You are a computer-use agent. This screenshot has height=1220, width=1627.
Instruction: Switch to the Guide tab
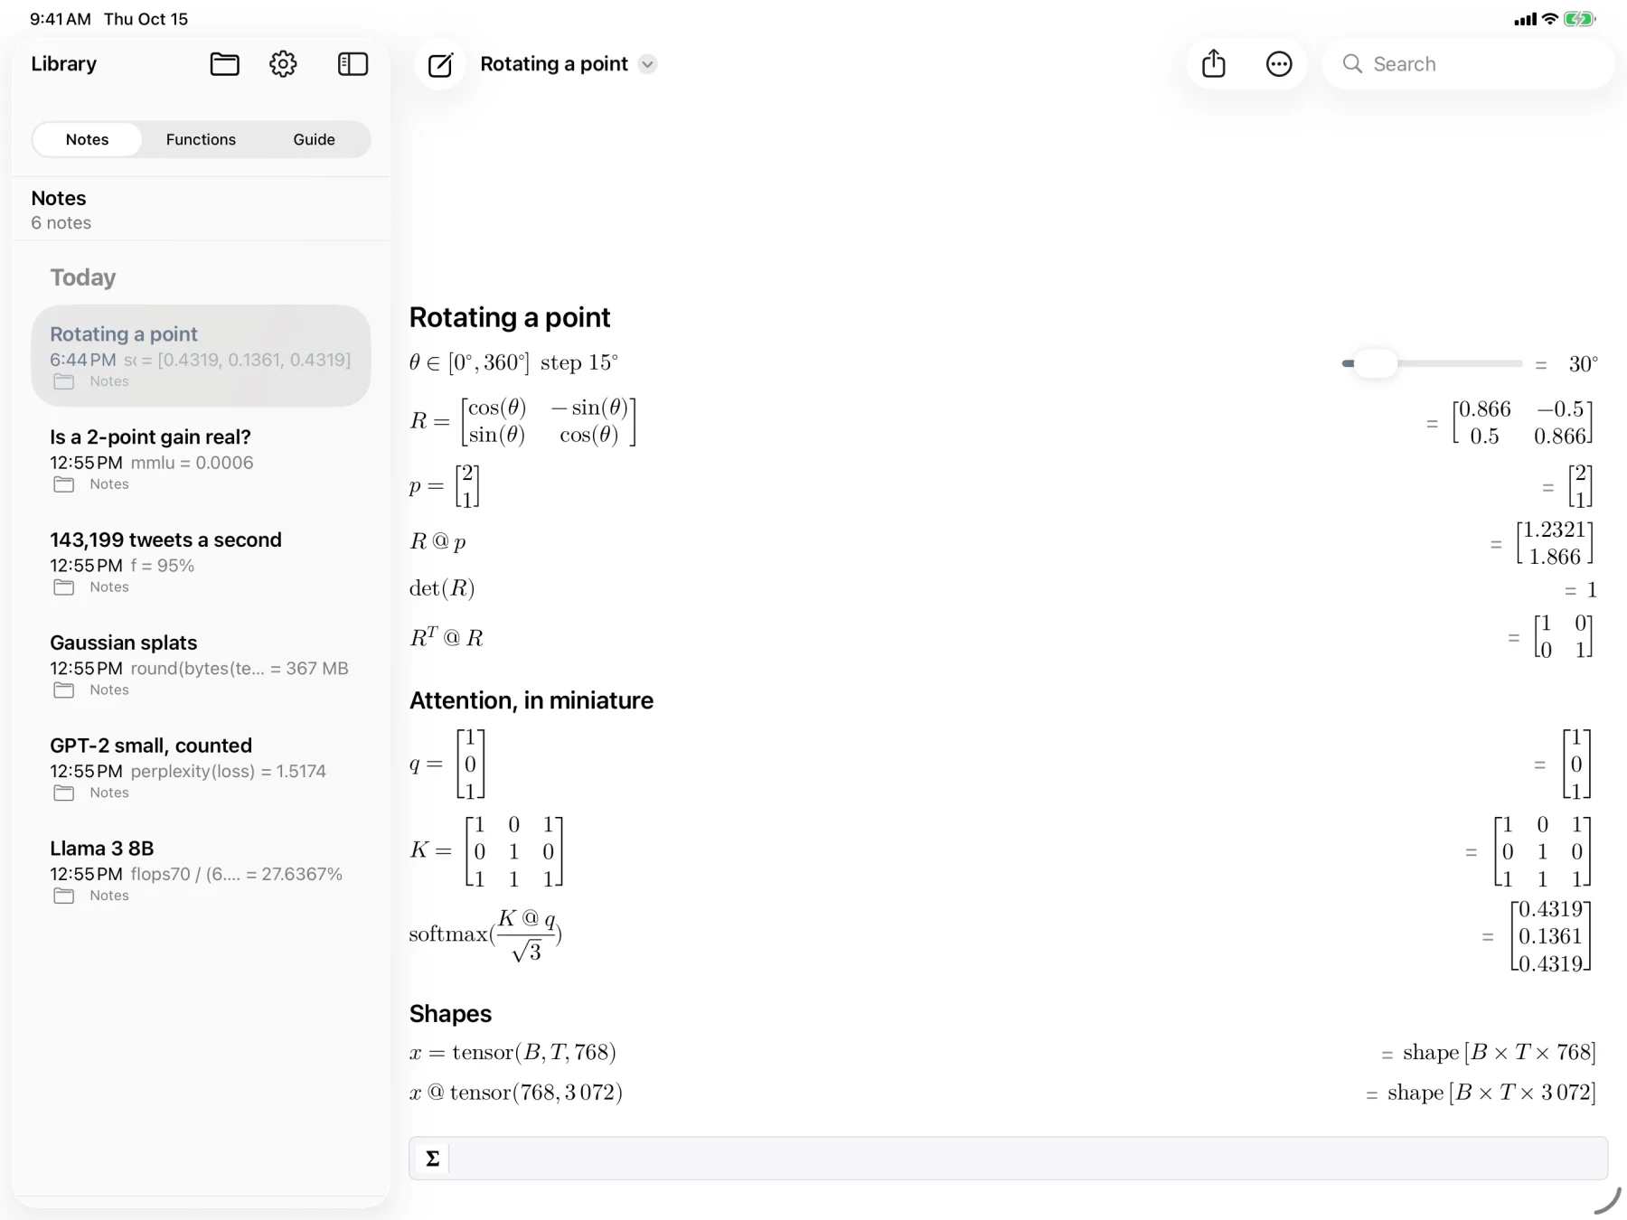tap(314, 139)
